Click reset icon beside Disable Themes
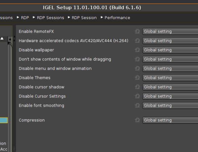The width and height of the screenshot is (198, 152). point(137,78)
